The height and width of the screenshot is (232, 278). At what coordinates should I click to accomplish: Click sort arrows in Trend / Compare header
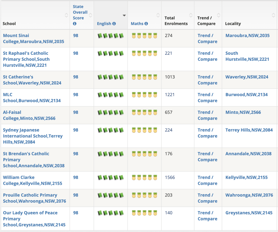(219, 15)
